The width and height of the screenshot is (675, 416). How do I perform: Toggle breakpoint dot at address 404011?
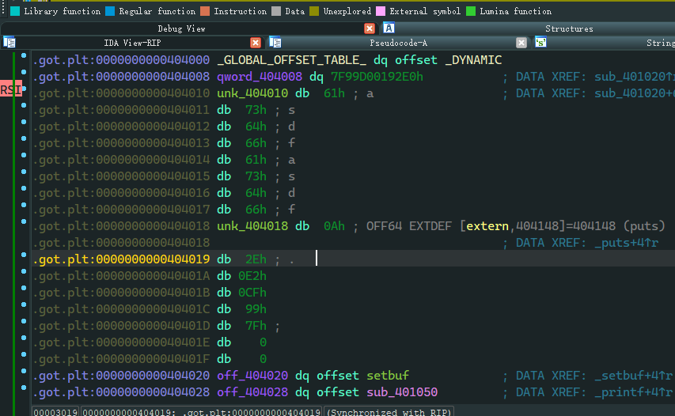(26, 110)
